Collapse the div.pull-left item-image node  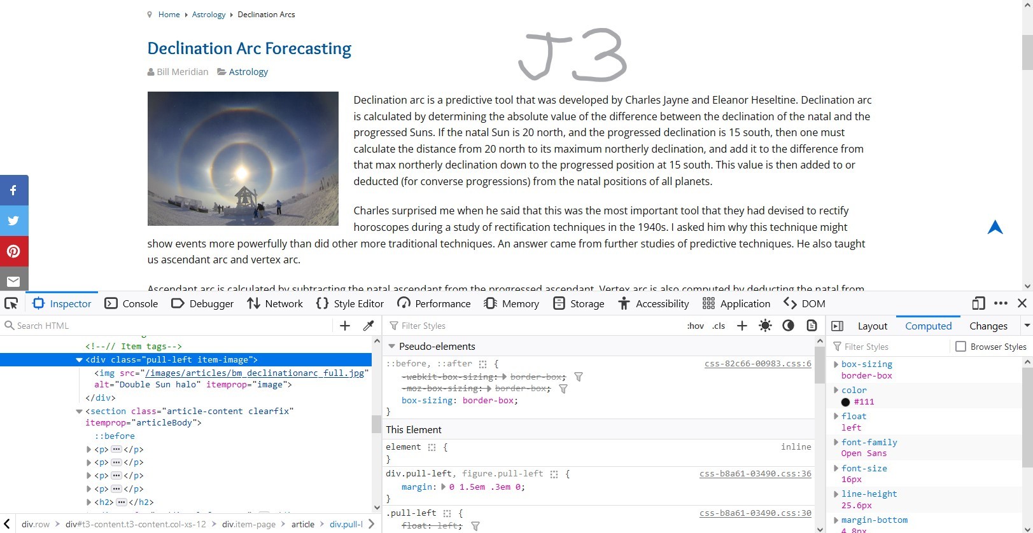pos(79,360)
